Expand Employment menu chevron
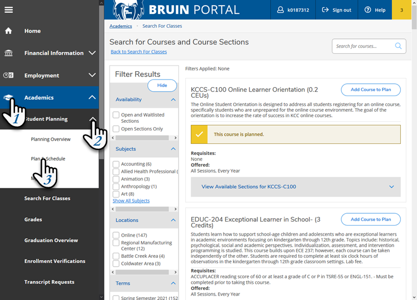The height and width of the screenshot is (300, 417). (x=92, y=75)
